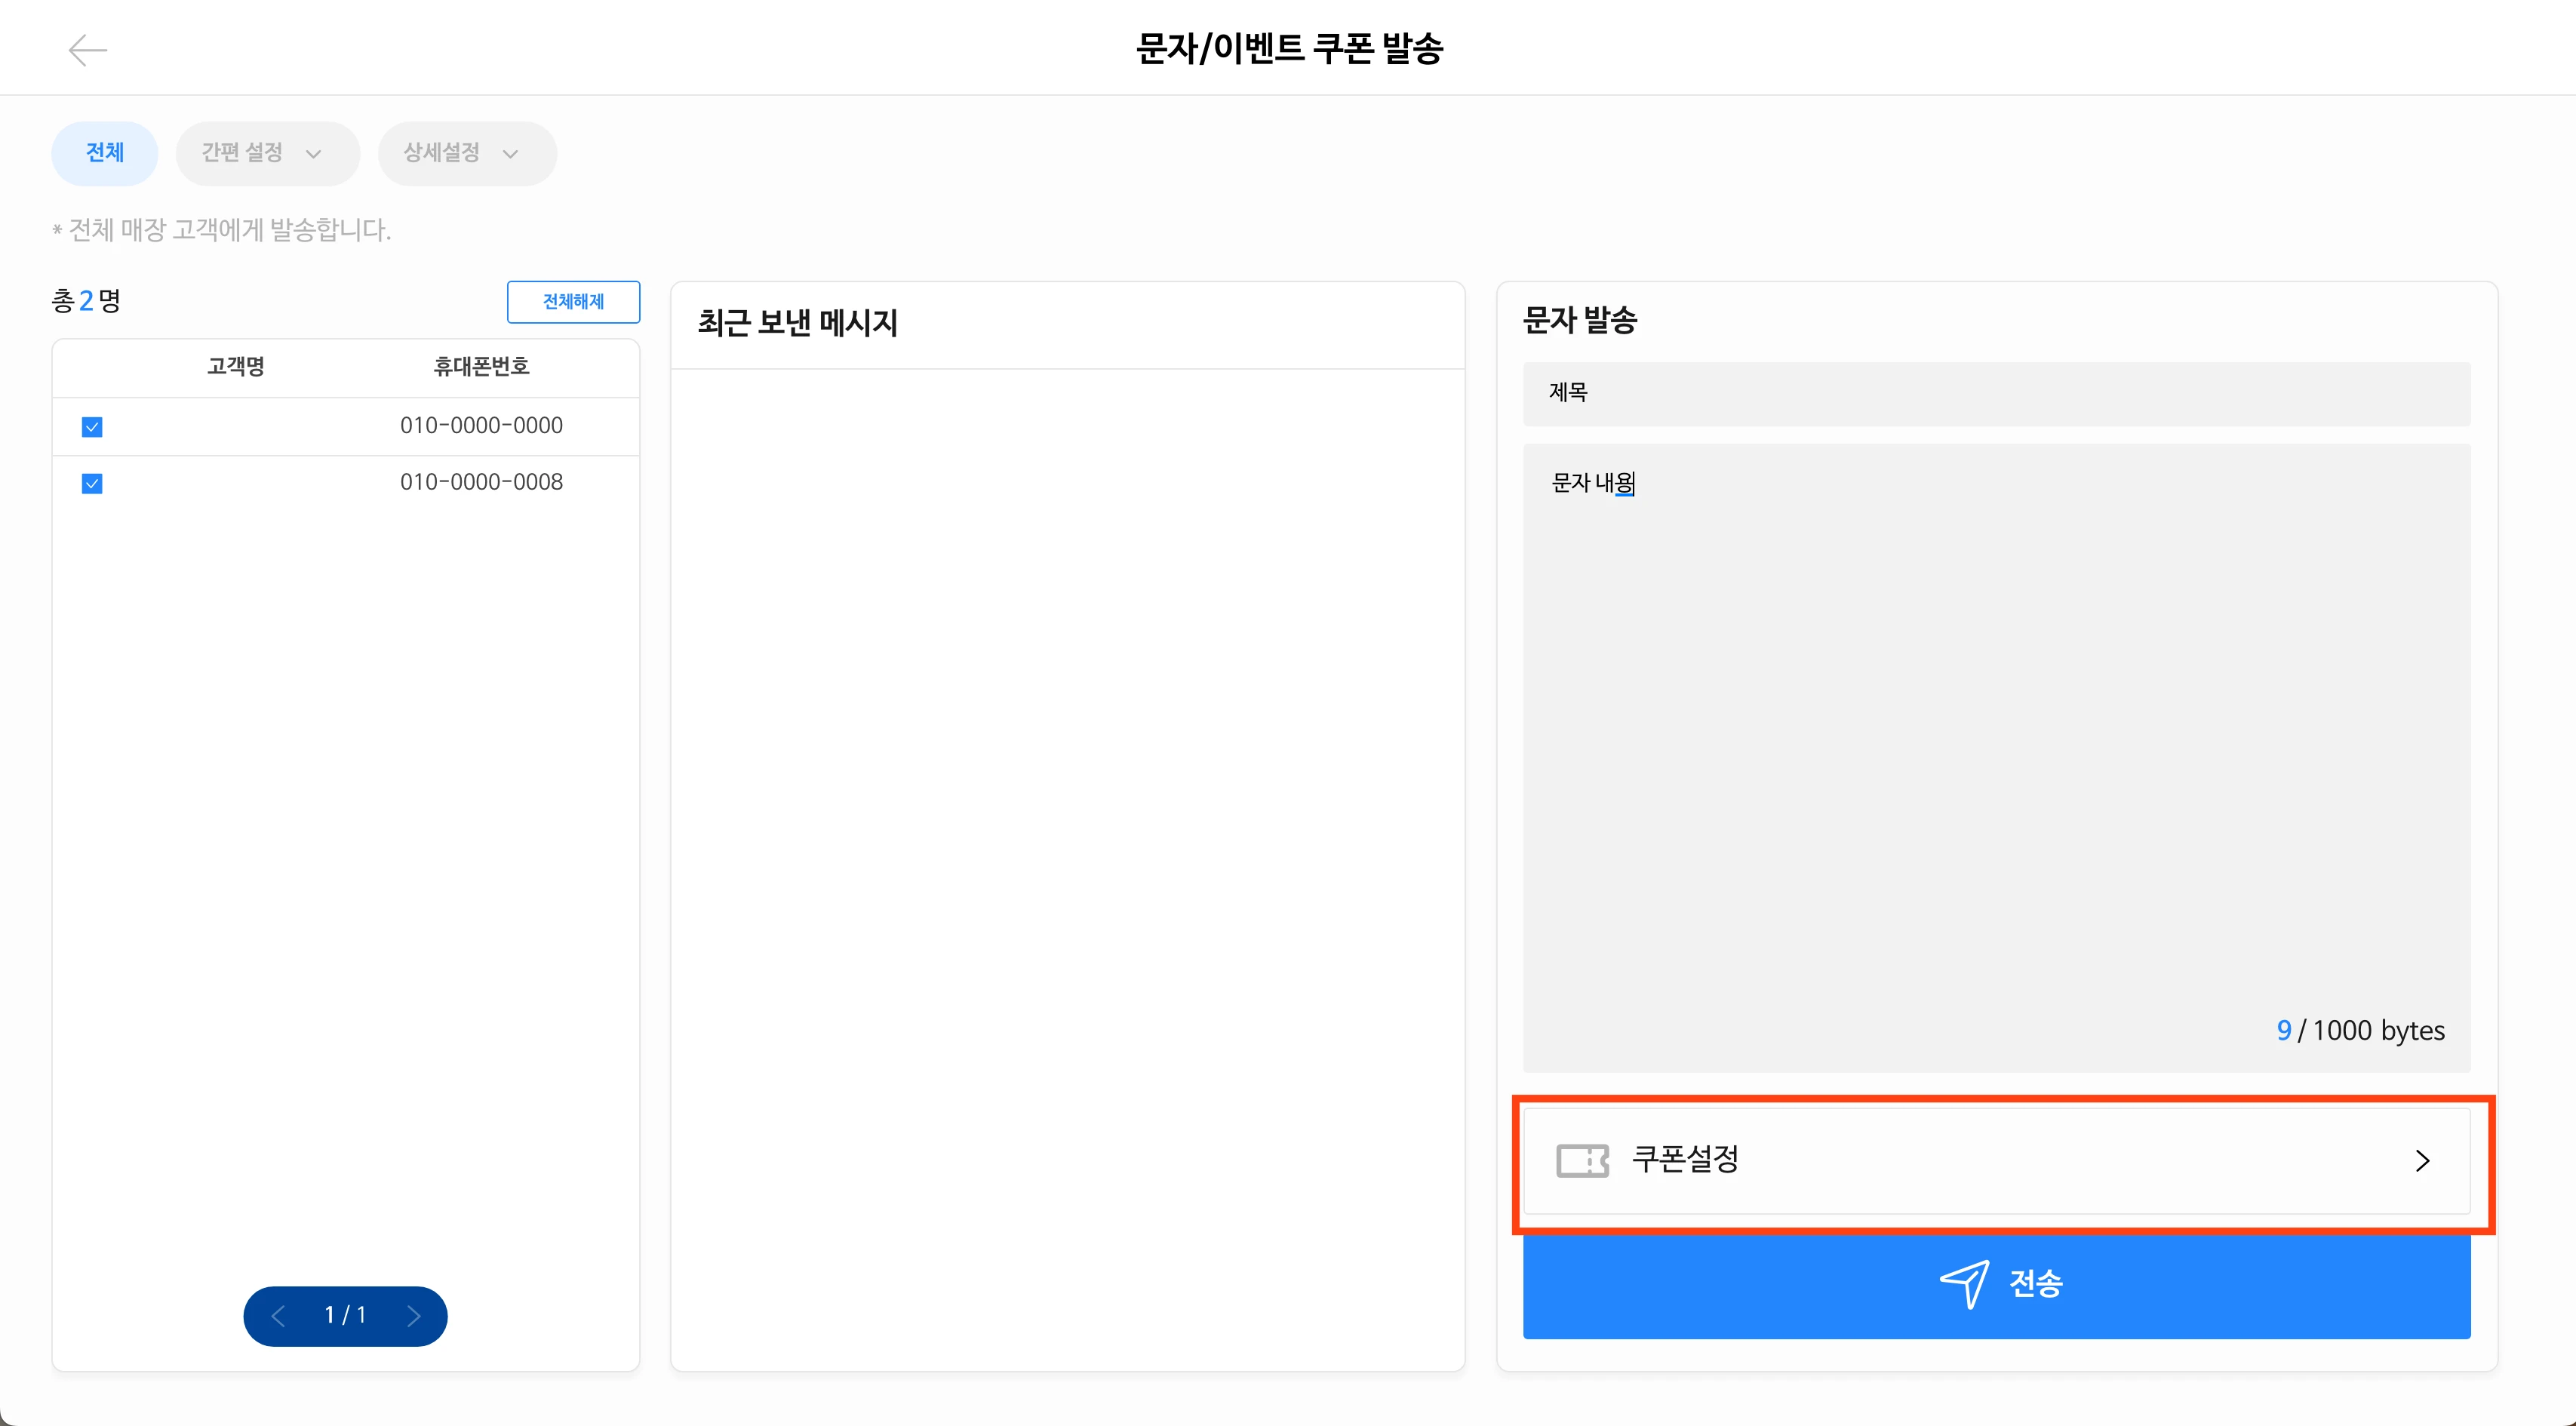Click the 1 / 1 page indicator
Image resolution: width=2576 pixels, height=1426 pixels.
tap(345, 1315)
